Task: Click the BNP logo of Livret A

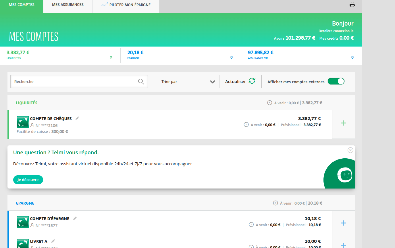Action: pyautogui.click(x=23, y=243)
